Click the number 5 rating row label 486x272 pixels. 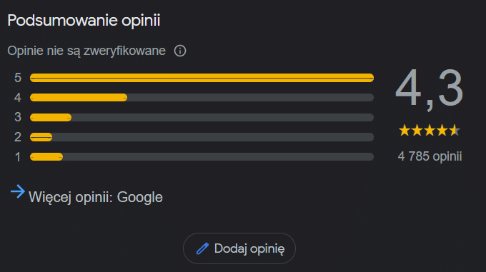click(x=18, y=78)
